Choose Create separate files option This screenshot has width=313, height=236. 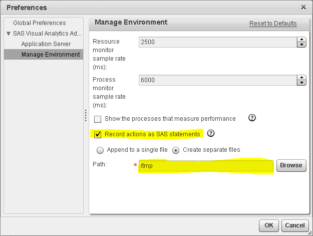(176, 150)
